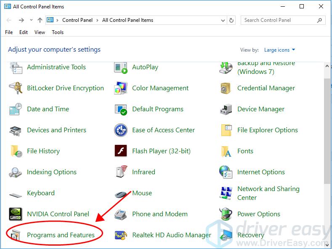Go forward with the forward arrow
Viewport: 332px width, 249px height.
pos(21,20)
